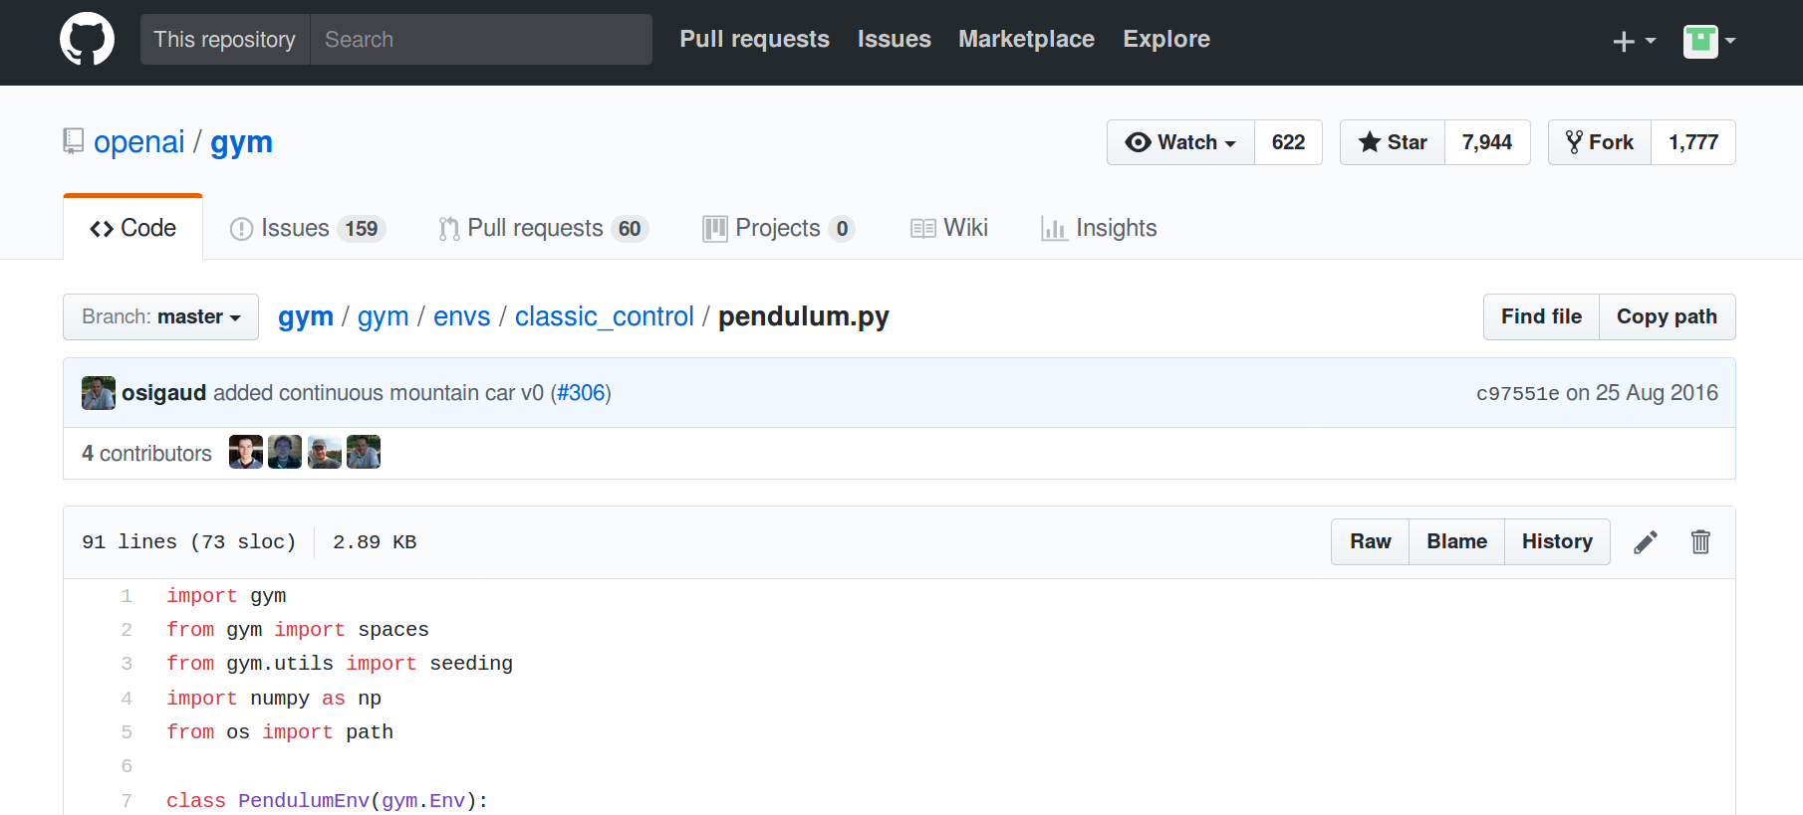Click the first contributor avatar
This screenshot has width=1803, height=815.
tap(245, 453)
